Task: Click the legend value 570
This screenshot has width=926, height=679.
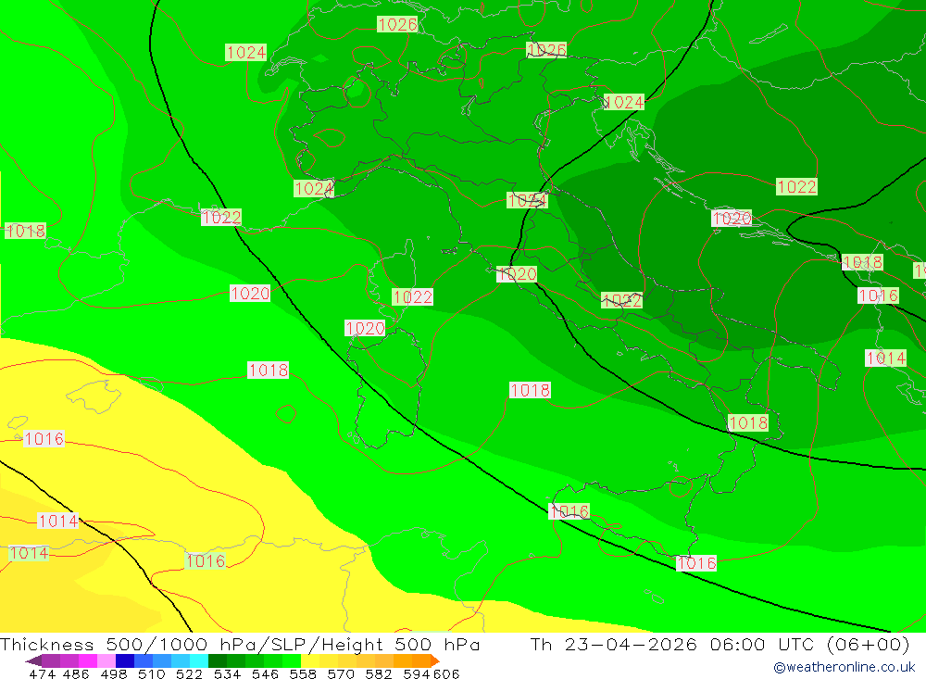Action: pyautogui.click(x=341, y=673)
